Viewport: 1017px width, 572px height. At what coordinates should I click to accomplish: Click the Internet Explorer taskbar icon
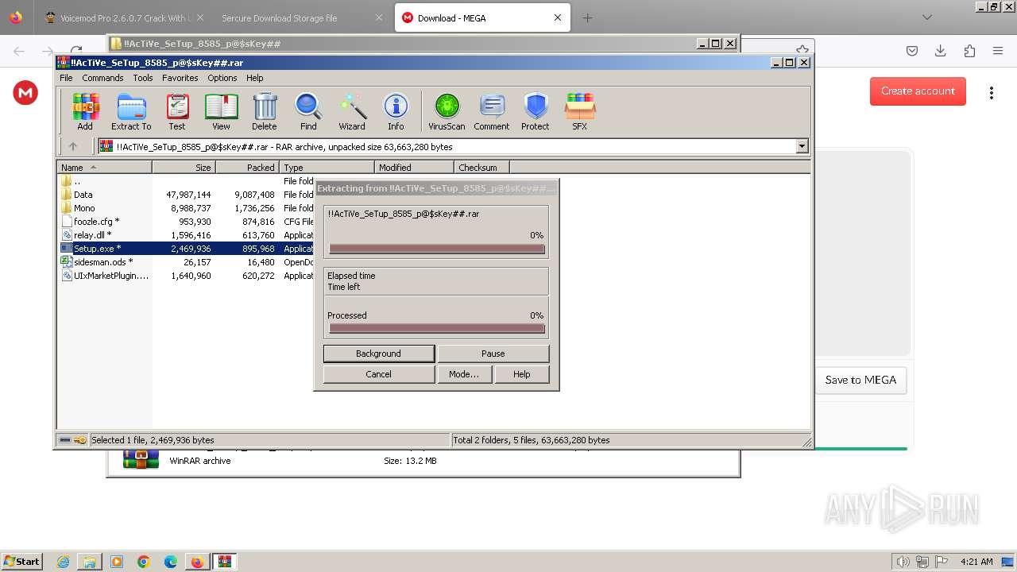pyautogui.click(x=63, y=562)
